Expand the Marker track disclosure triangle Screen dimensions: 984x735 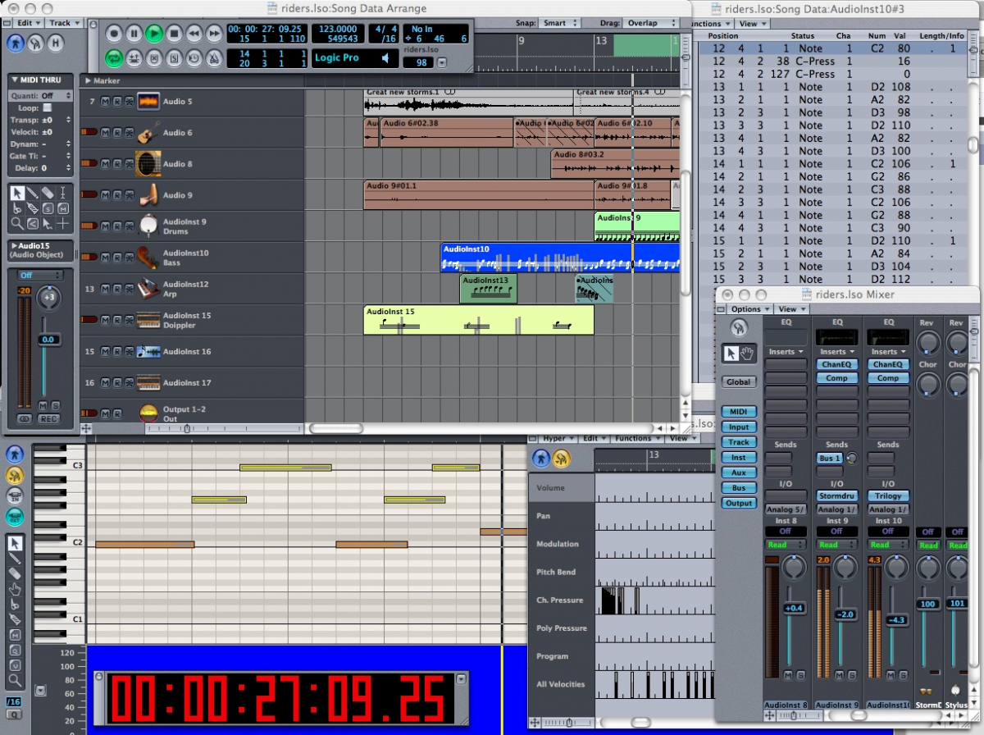[x=88, y=81]
